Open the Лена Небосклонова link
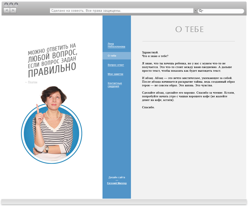 116,45
